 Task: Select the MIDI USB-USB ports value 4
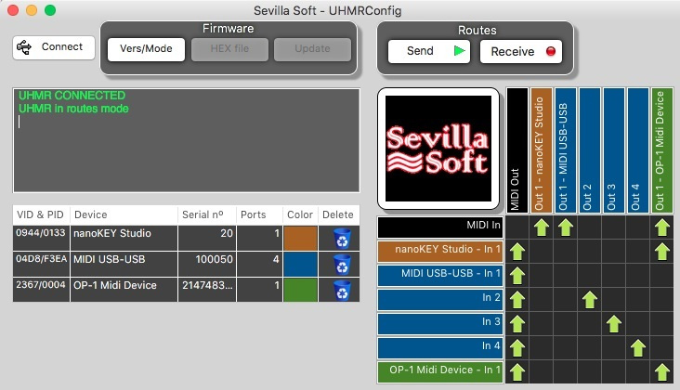click(259, 264)
